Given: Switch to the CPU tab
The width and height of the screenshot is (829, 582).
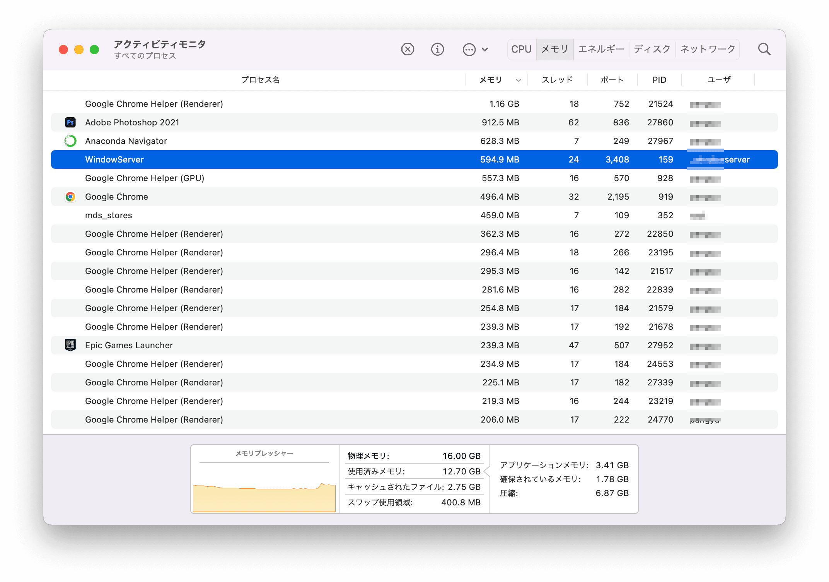Looking at the screenshot, I should point(521,49).
